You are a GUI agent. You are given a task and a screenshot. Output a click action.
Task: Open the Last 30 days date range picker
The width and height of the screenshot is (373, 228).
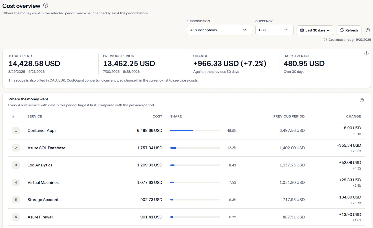point(315,30)
